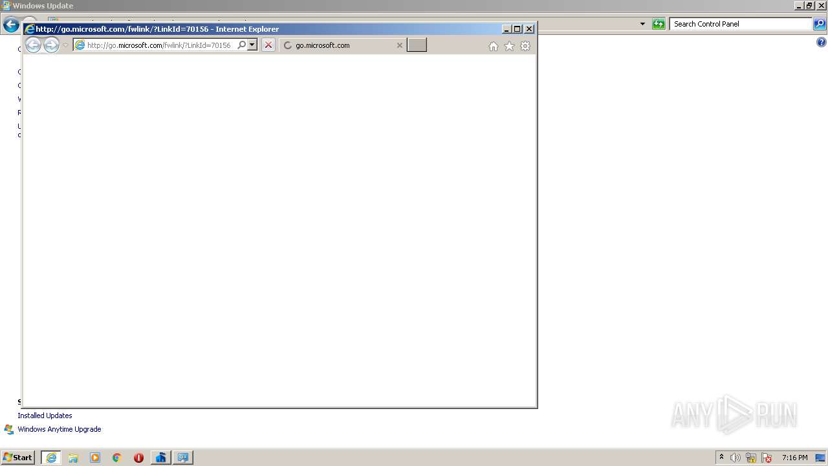Open Windows Update help icon
The width and height of the screenshot is (828, 466).
822,43
